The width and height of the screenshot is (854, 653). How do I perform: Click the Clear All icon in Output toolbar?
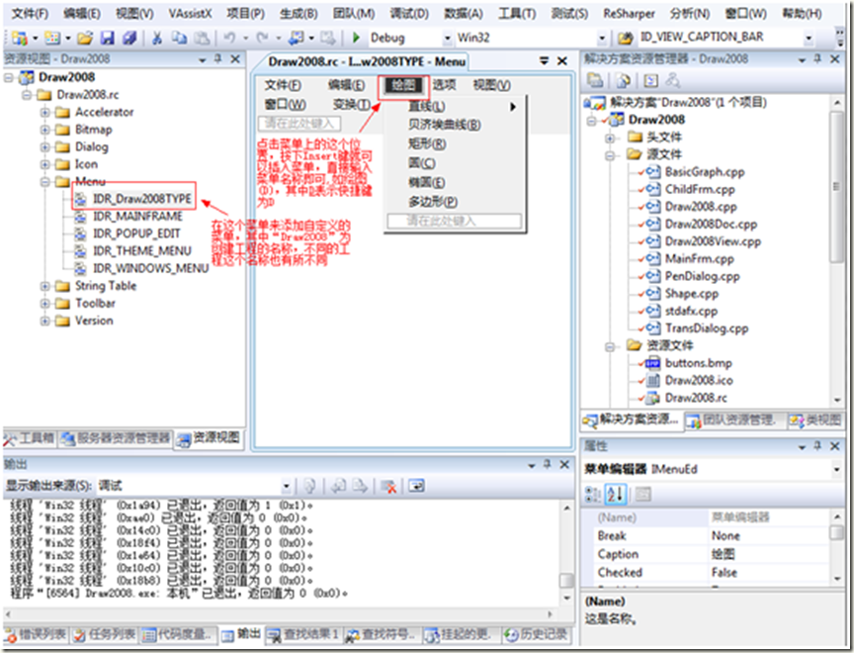pos(388,486)
